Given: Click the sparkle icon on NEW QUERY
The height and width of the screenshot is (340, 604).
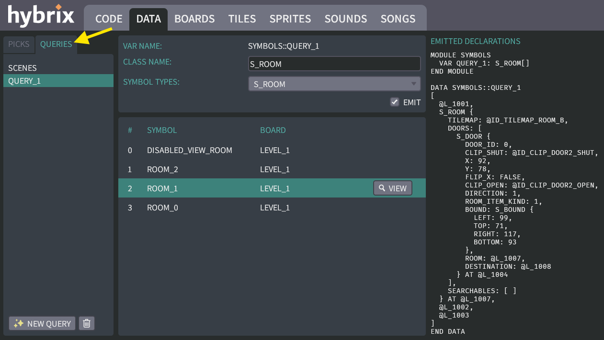Looking at the screenshot, I should (x=18, y=323).
